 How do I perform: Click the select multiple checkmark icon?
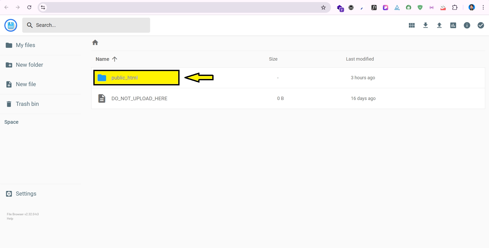pos(481,25)
